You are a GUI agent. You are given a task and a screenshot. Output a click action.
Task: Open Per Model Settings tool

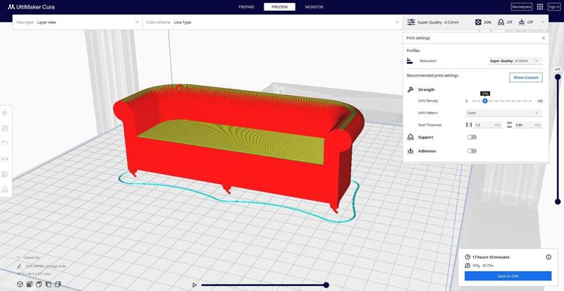pyautogui.click(x=5, y=174)
